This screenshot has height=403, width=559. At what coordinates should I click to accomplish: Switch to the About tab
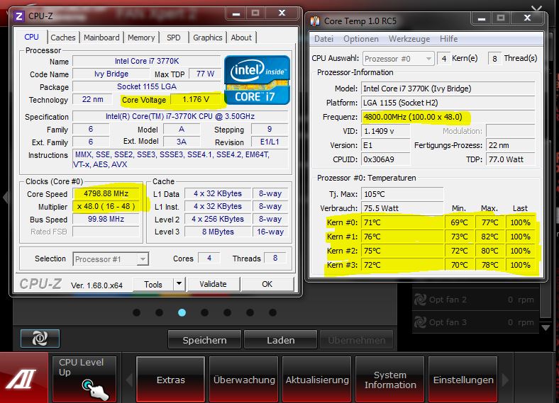pos(241,38)
